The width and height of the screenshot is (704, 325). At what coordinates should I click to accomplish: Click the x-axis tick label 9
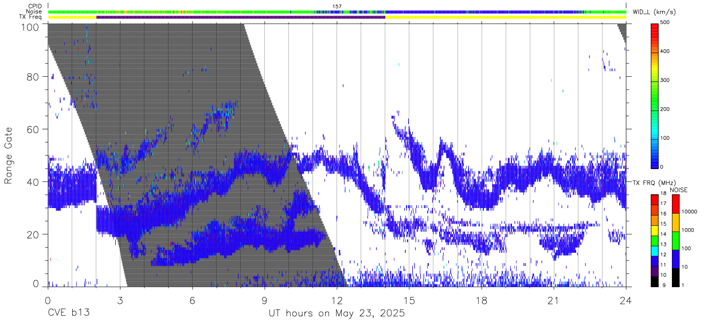tap(264, 300)
